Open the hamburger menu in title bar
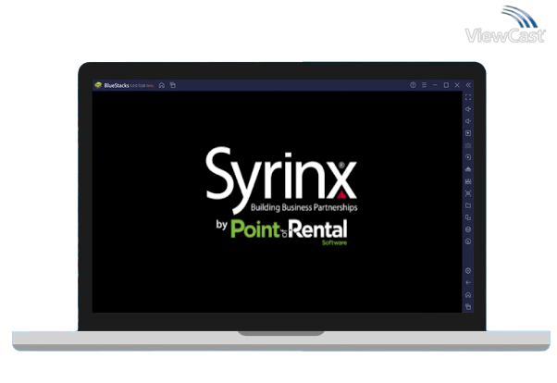 coord(424,85)
